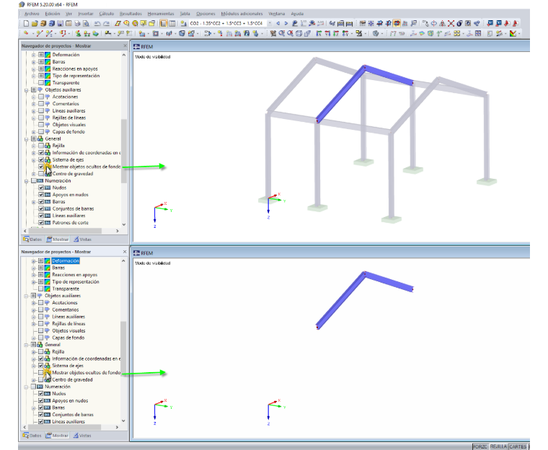Click the Open folder icon in toolbar

[x=35, y=23]
